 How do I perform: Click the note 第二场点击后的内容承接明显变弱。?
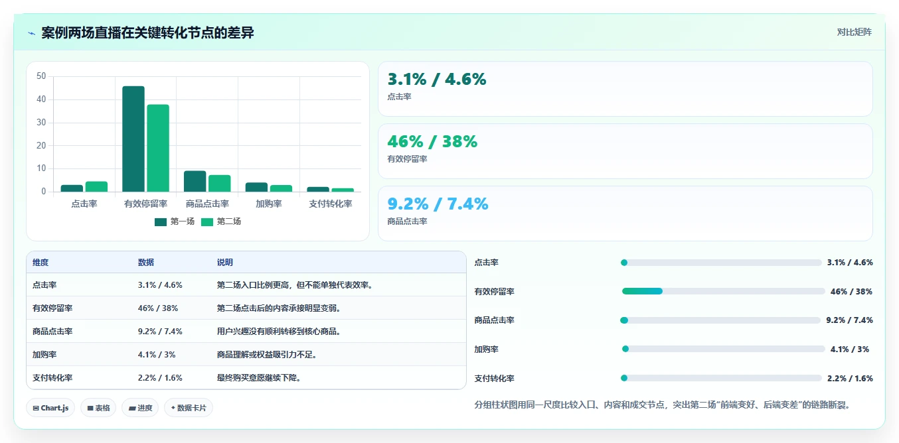point(279,308)
